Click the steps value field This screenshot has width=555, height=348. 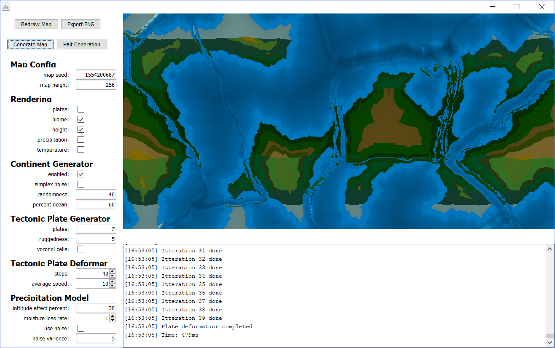(93, 273)
